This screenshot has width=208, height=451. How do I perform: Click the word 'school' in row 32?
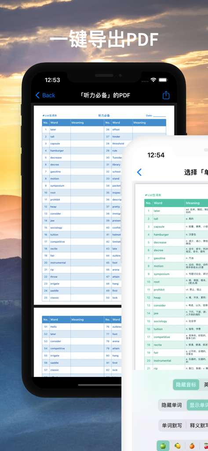click(117, 172)
